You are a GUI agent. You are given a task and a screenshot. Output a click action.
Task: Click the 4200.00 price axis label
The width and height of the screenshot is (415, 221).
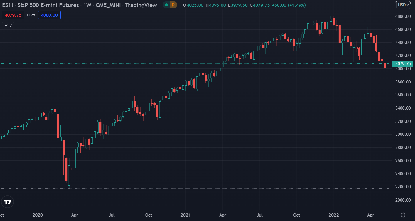pyautogui.click(x=403, y=56)
